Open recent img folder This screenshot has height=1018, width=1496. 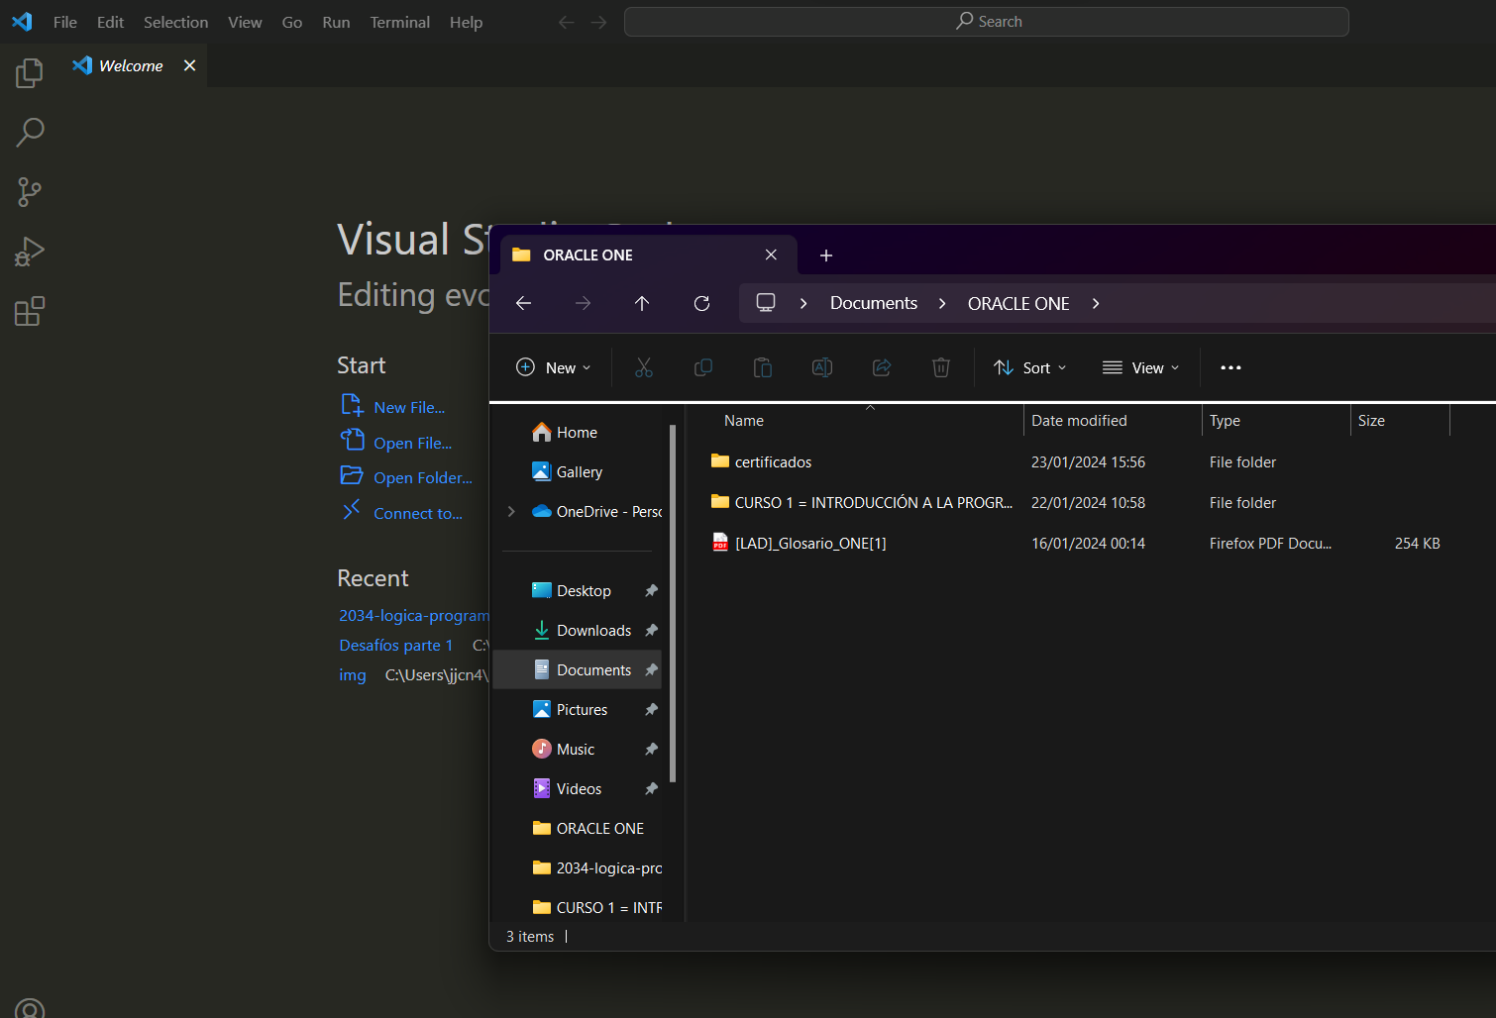click(353, 674)
